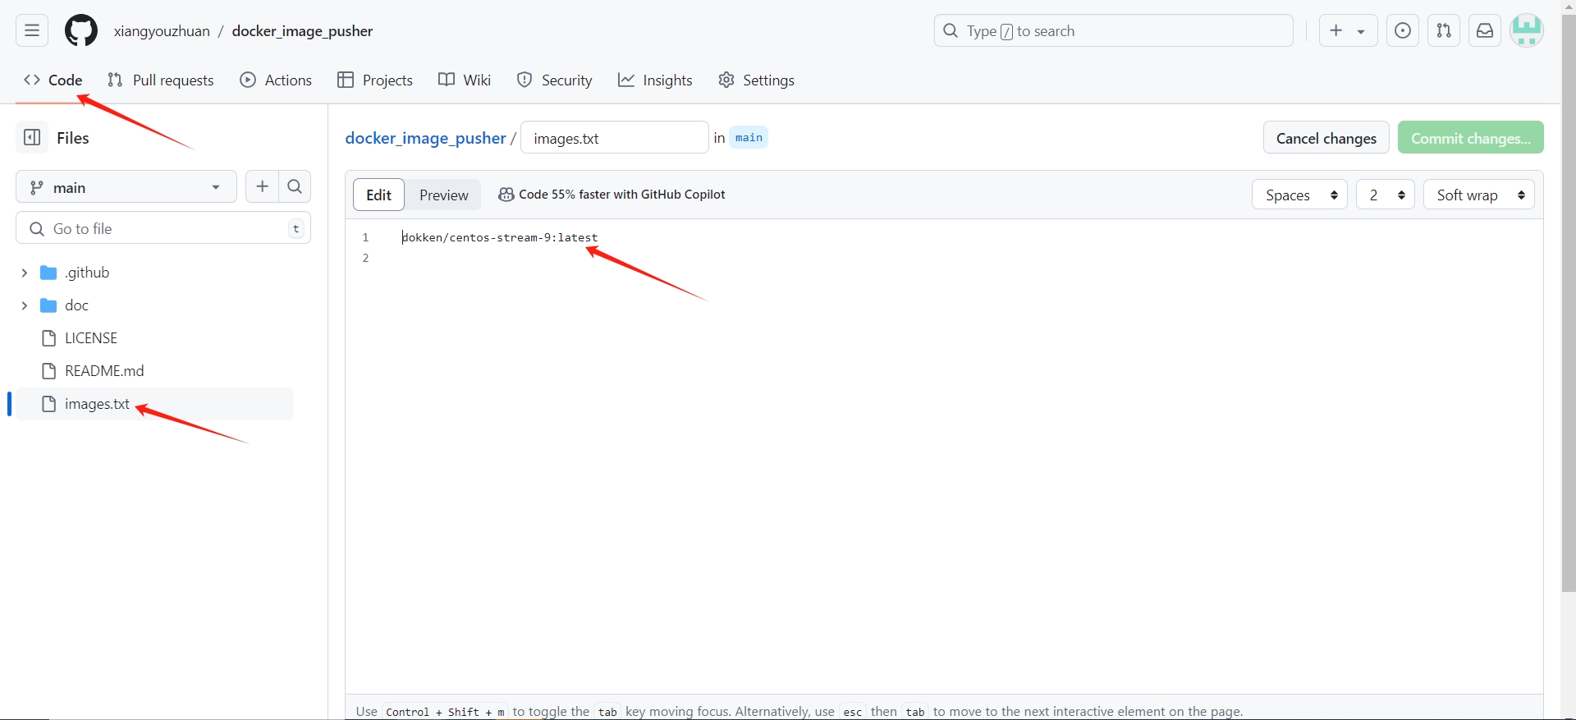Click the add file plus icon
1576x720 pixels.
pos(263,187)
